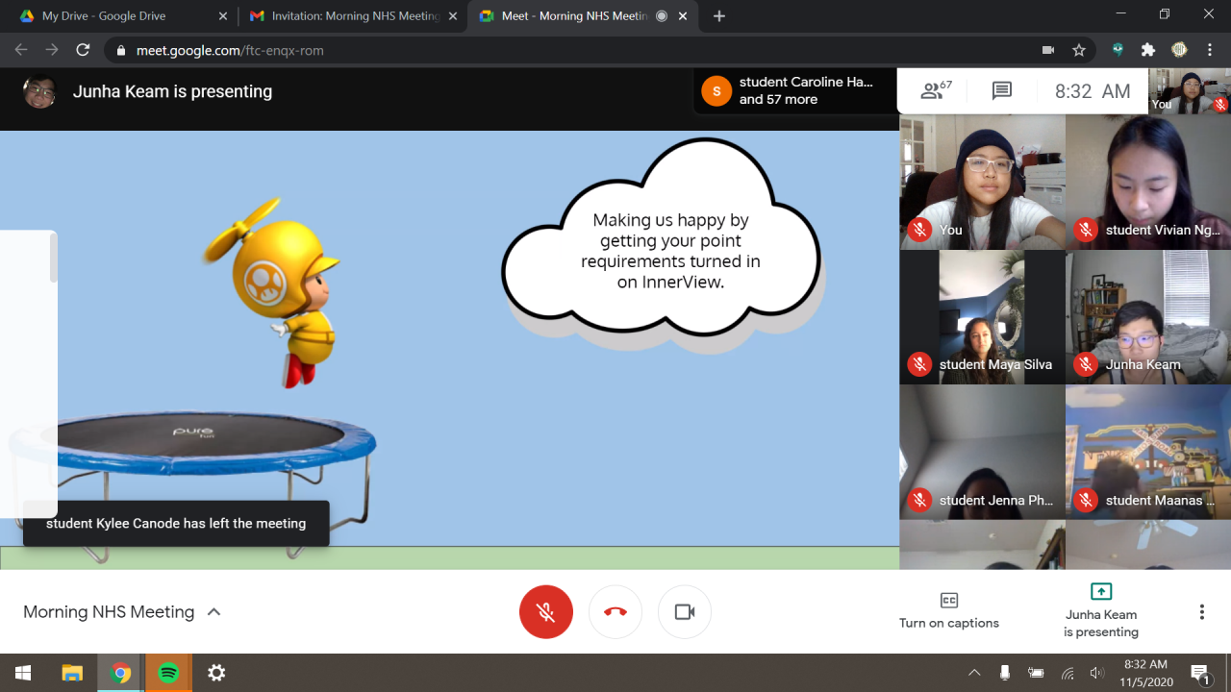Open the Chrome three-dot menu

[x=1210, y=50]
